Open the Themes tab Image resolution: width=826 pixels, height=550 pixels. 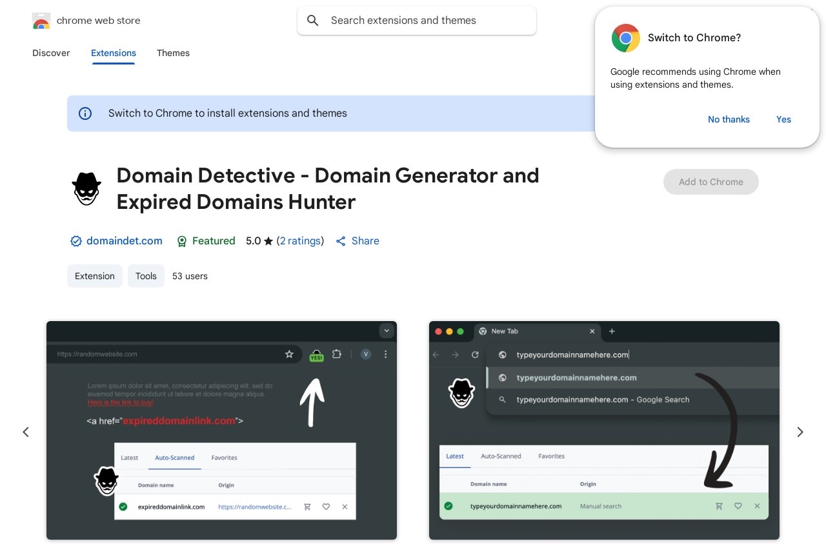[173, 53]
